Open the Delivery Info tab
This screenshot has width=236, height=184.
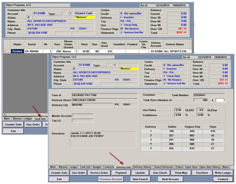(x=124, y=167)
